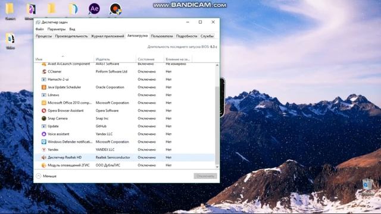Click the Ldnews row icon
This screenshot has width=381, height=214.
point(43,95)
